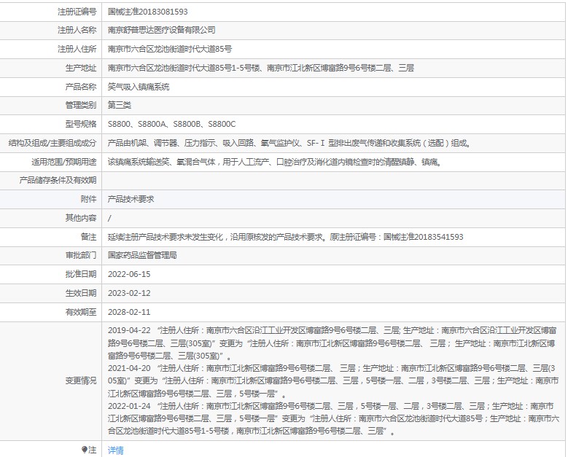
Task: Select expiry date 2028-02-11
Action: pos(129,312)
